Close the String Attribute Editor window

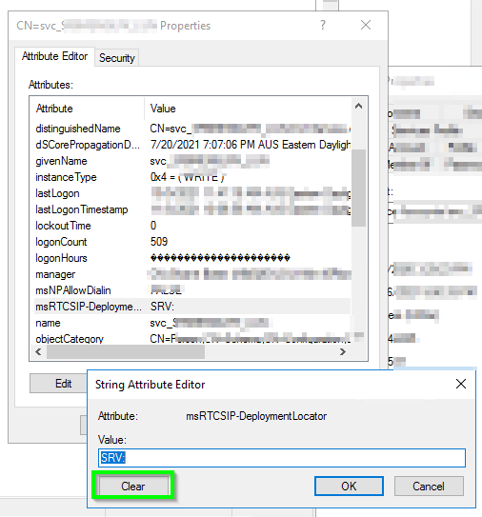(x=461, y=384)
